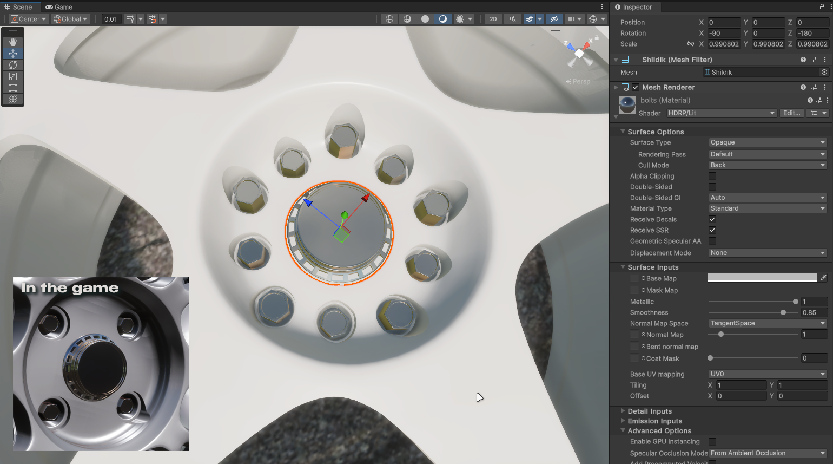Select the Move tool
The height and width of the screenshot is (464, 833).
pos(13,54)
